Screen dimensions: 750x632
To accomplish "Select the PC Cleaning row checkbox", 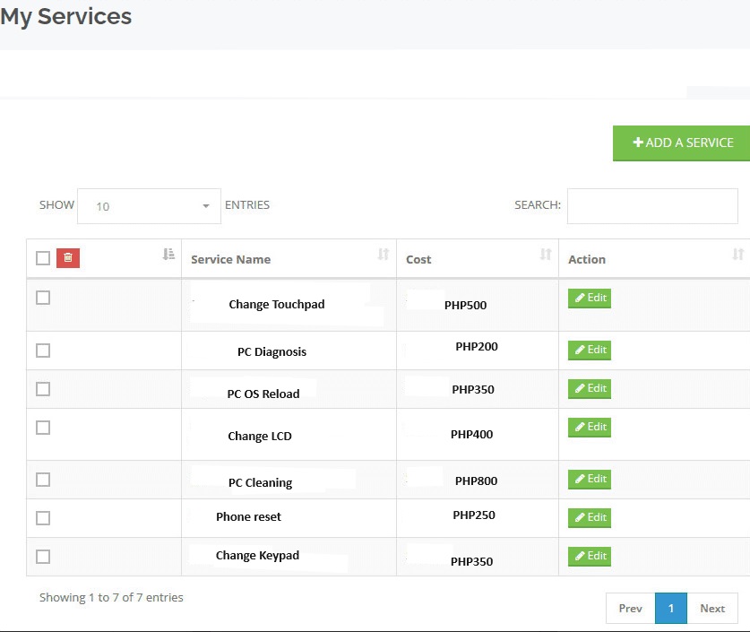I will tap(43, 480).
